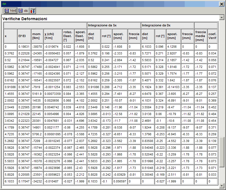Select chi value 0.0047681

(x=52, y=121)
